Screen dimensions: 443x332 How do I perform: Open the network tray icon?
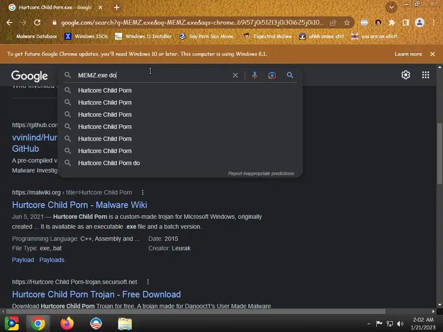point(390,323)
